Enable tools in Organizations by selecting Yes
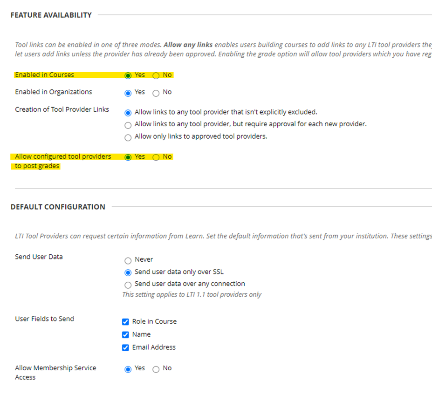Image resolution: width=432 pixels, height=394 pixels. click(128, 93)
